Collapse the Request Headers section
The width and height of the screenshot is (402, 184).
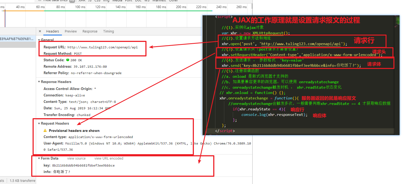(39, 124)
